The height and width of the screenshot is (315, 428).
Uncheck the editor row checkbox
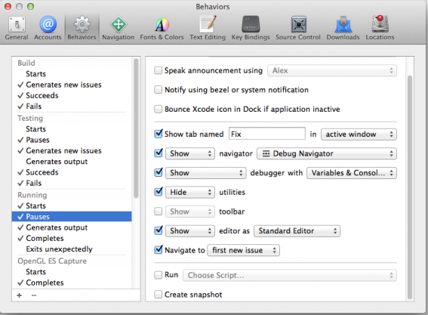(159, 230)
